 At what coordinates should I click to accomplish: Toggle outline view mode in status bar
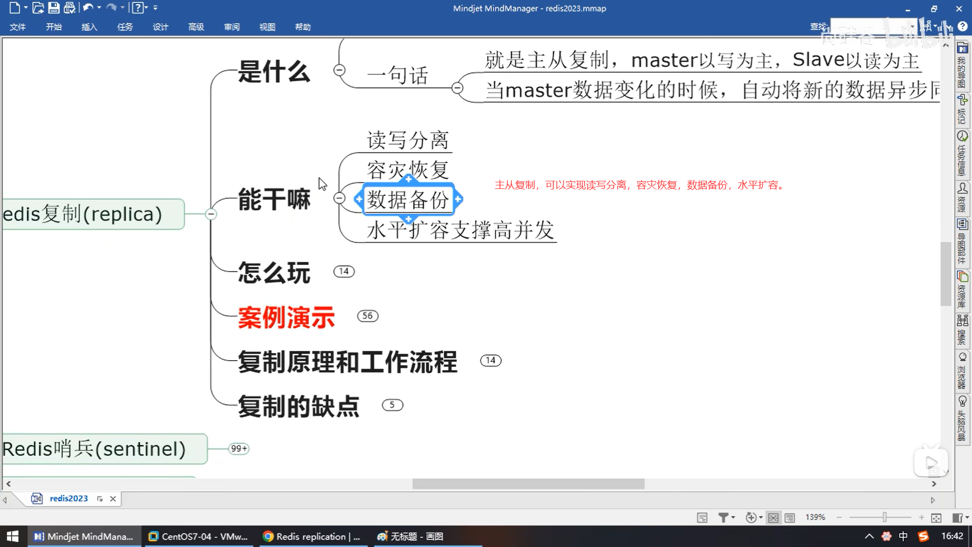pyautogui.click(x=790, y=518)
